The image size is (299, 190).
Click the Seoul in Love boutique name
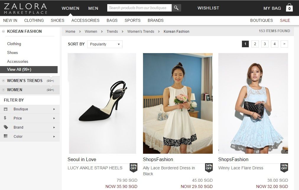click(x=82, y=159)
